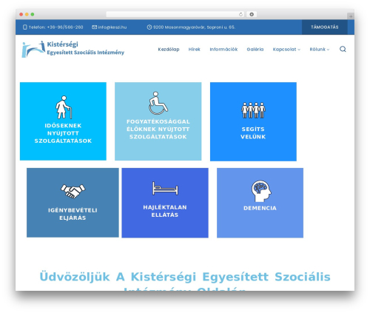Click the browser download circle icon
Viewport: 370px width, 313px height.
[252, 14]
